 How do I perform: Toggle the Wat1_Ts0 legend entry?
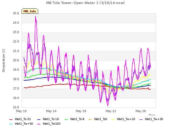coord(98,119)
